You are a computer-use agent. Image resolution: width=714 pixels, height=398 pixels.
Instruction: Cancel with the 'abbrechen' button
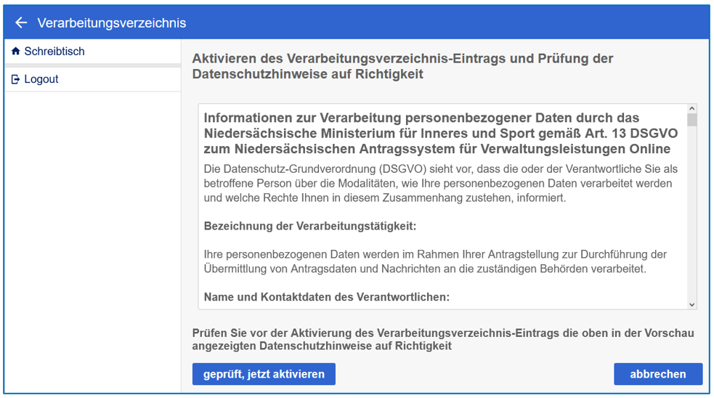(x=657, y=374)
